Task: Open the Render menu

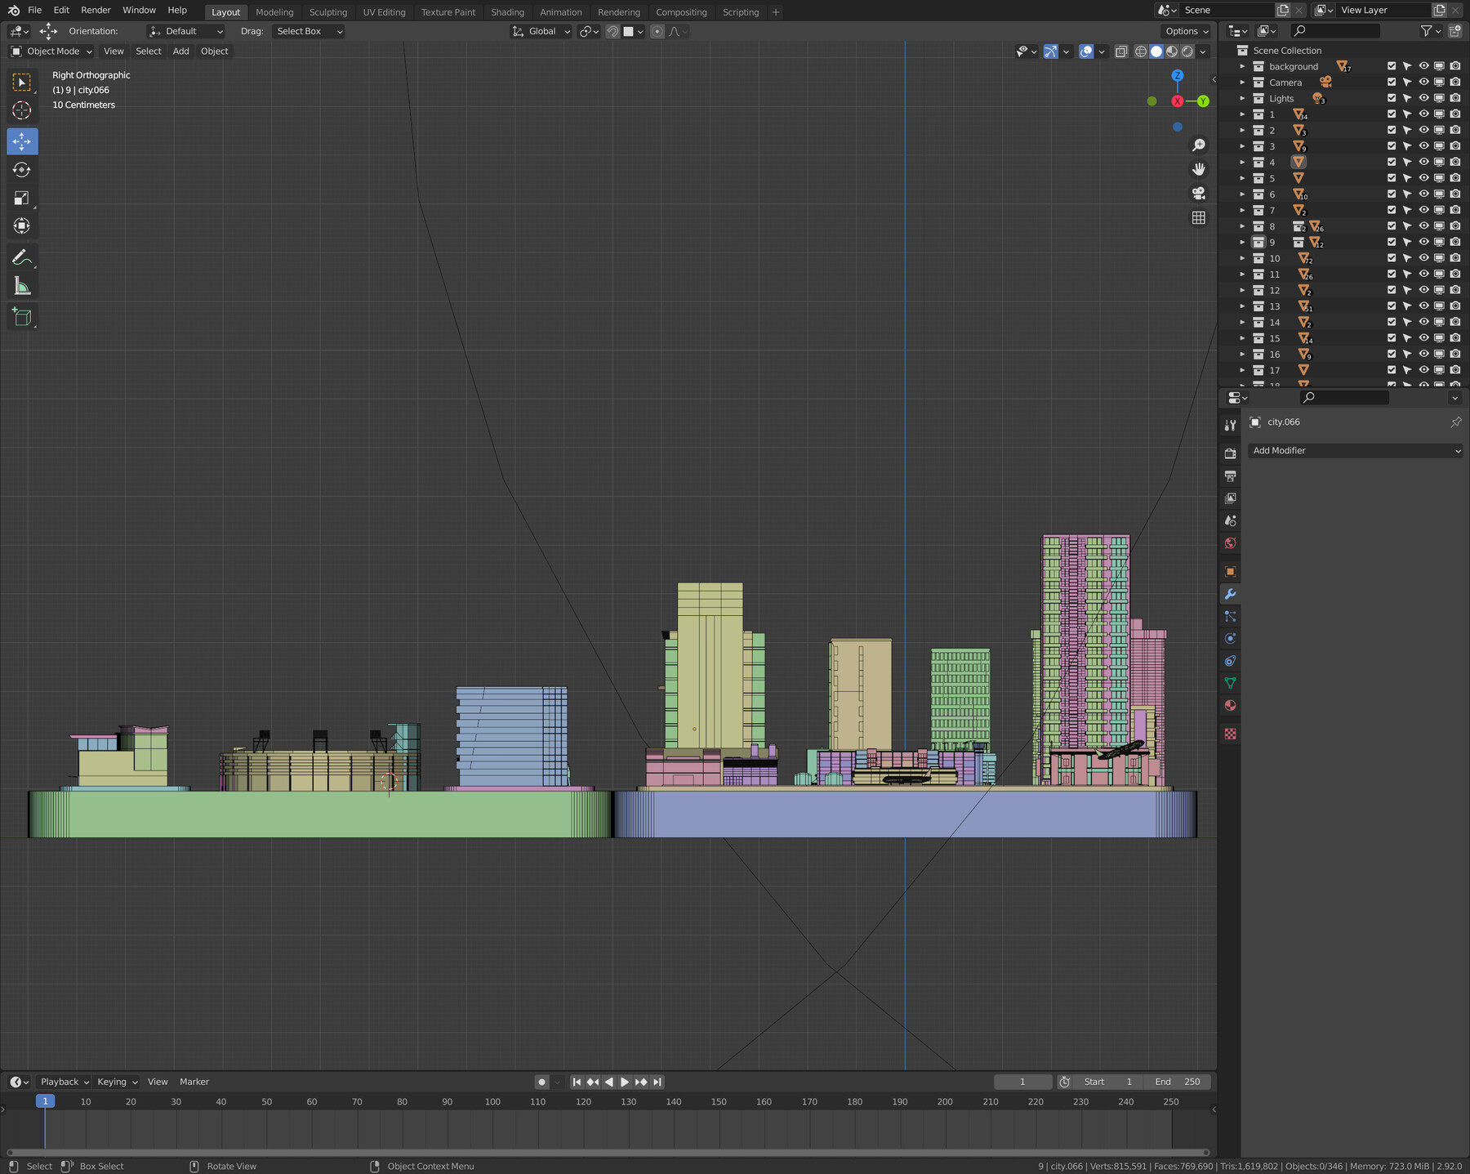Action: 96,10
